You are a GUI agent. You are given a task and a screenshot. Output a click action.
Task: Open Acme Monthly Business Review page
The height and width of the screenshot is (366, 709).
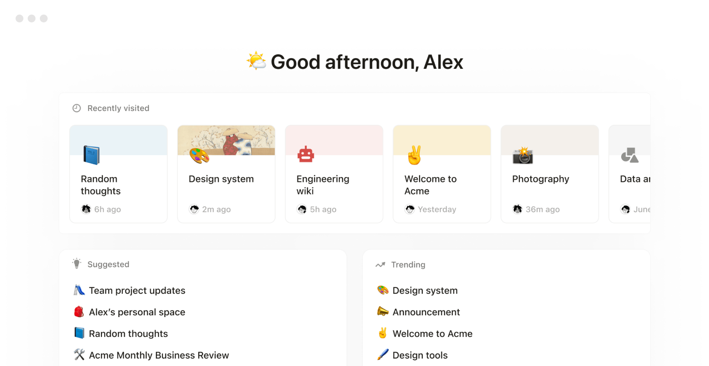[x=158, y=356]
